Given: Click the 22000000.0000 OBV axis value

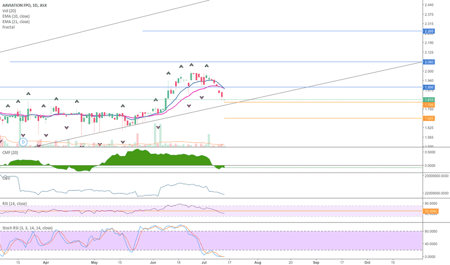Looking at the screenshot, I should [436, 193].
